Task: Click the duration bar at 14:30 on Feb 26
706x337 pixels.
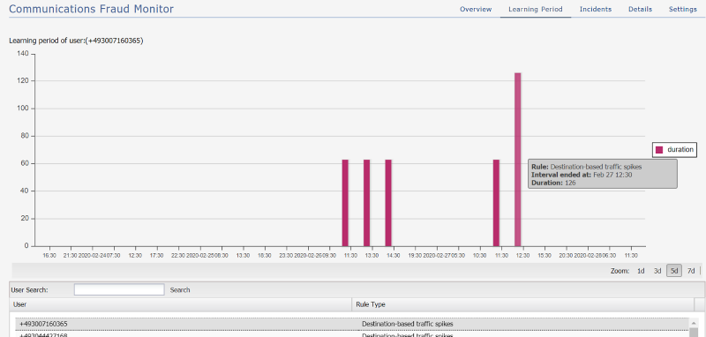Action: point(388,203)
